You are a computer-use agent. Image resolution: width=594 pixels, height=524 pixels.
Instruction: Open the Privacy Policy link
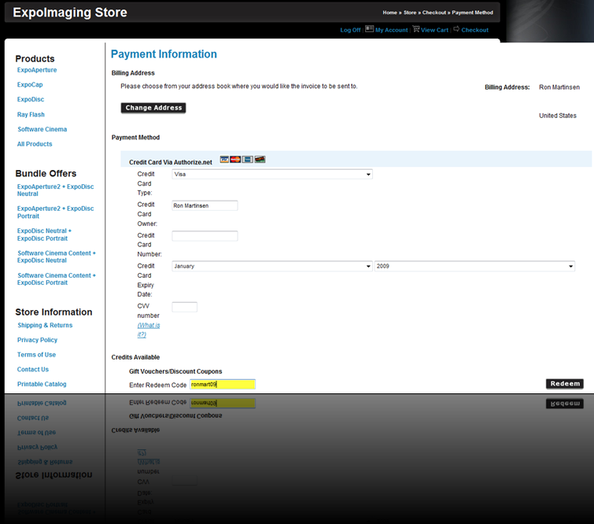pos(37,340)
